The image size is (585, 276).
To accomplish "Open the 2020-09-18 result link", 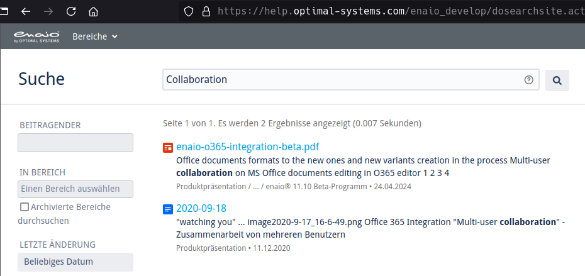I will [201, 208].
